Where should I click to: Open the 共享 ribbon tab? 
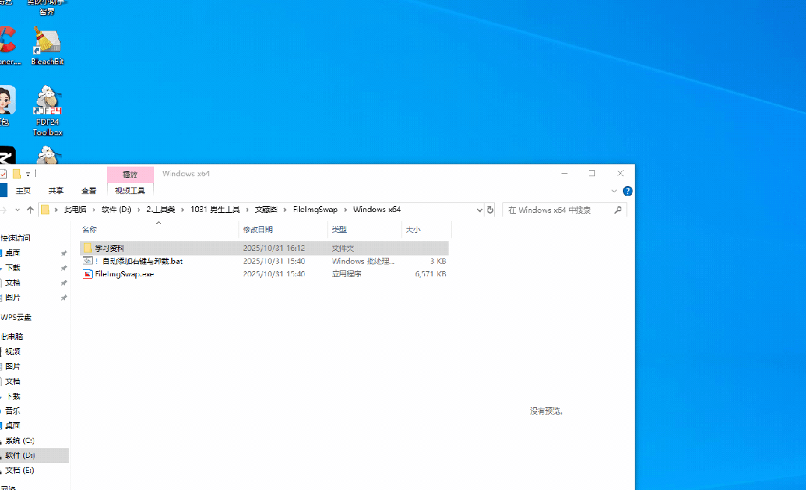coord(56,191)
